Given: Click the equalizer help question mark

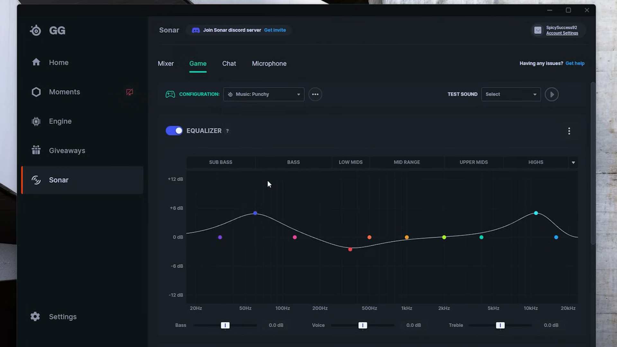Looking at the screenshot, I should (227, 131).
